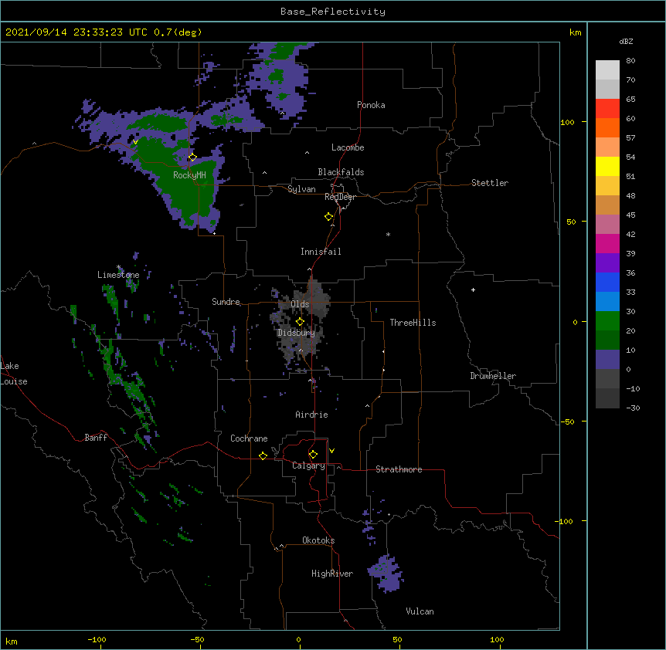The image size is (666, 650).
Task: Click the Base_Reflectivity title
Action: coord(333,12)
